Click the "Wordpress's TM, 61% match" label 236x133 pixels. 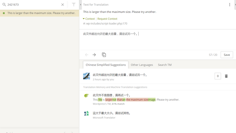pyautogui.click(x=108, y=104)
